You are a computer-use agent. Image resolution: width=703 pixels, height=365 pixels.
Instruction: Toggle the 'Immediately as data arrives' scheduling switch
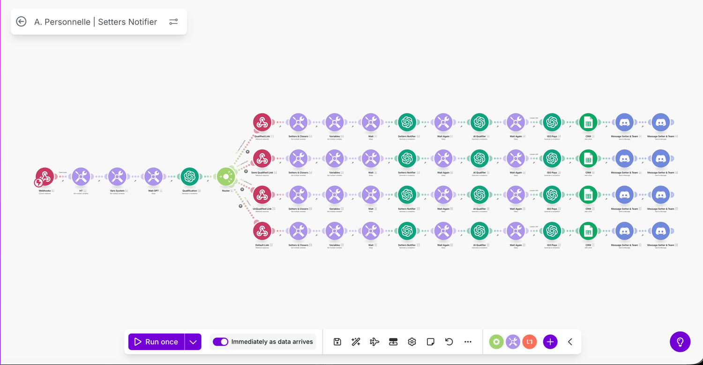(x=220, y=342)
